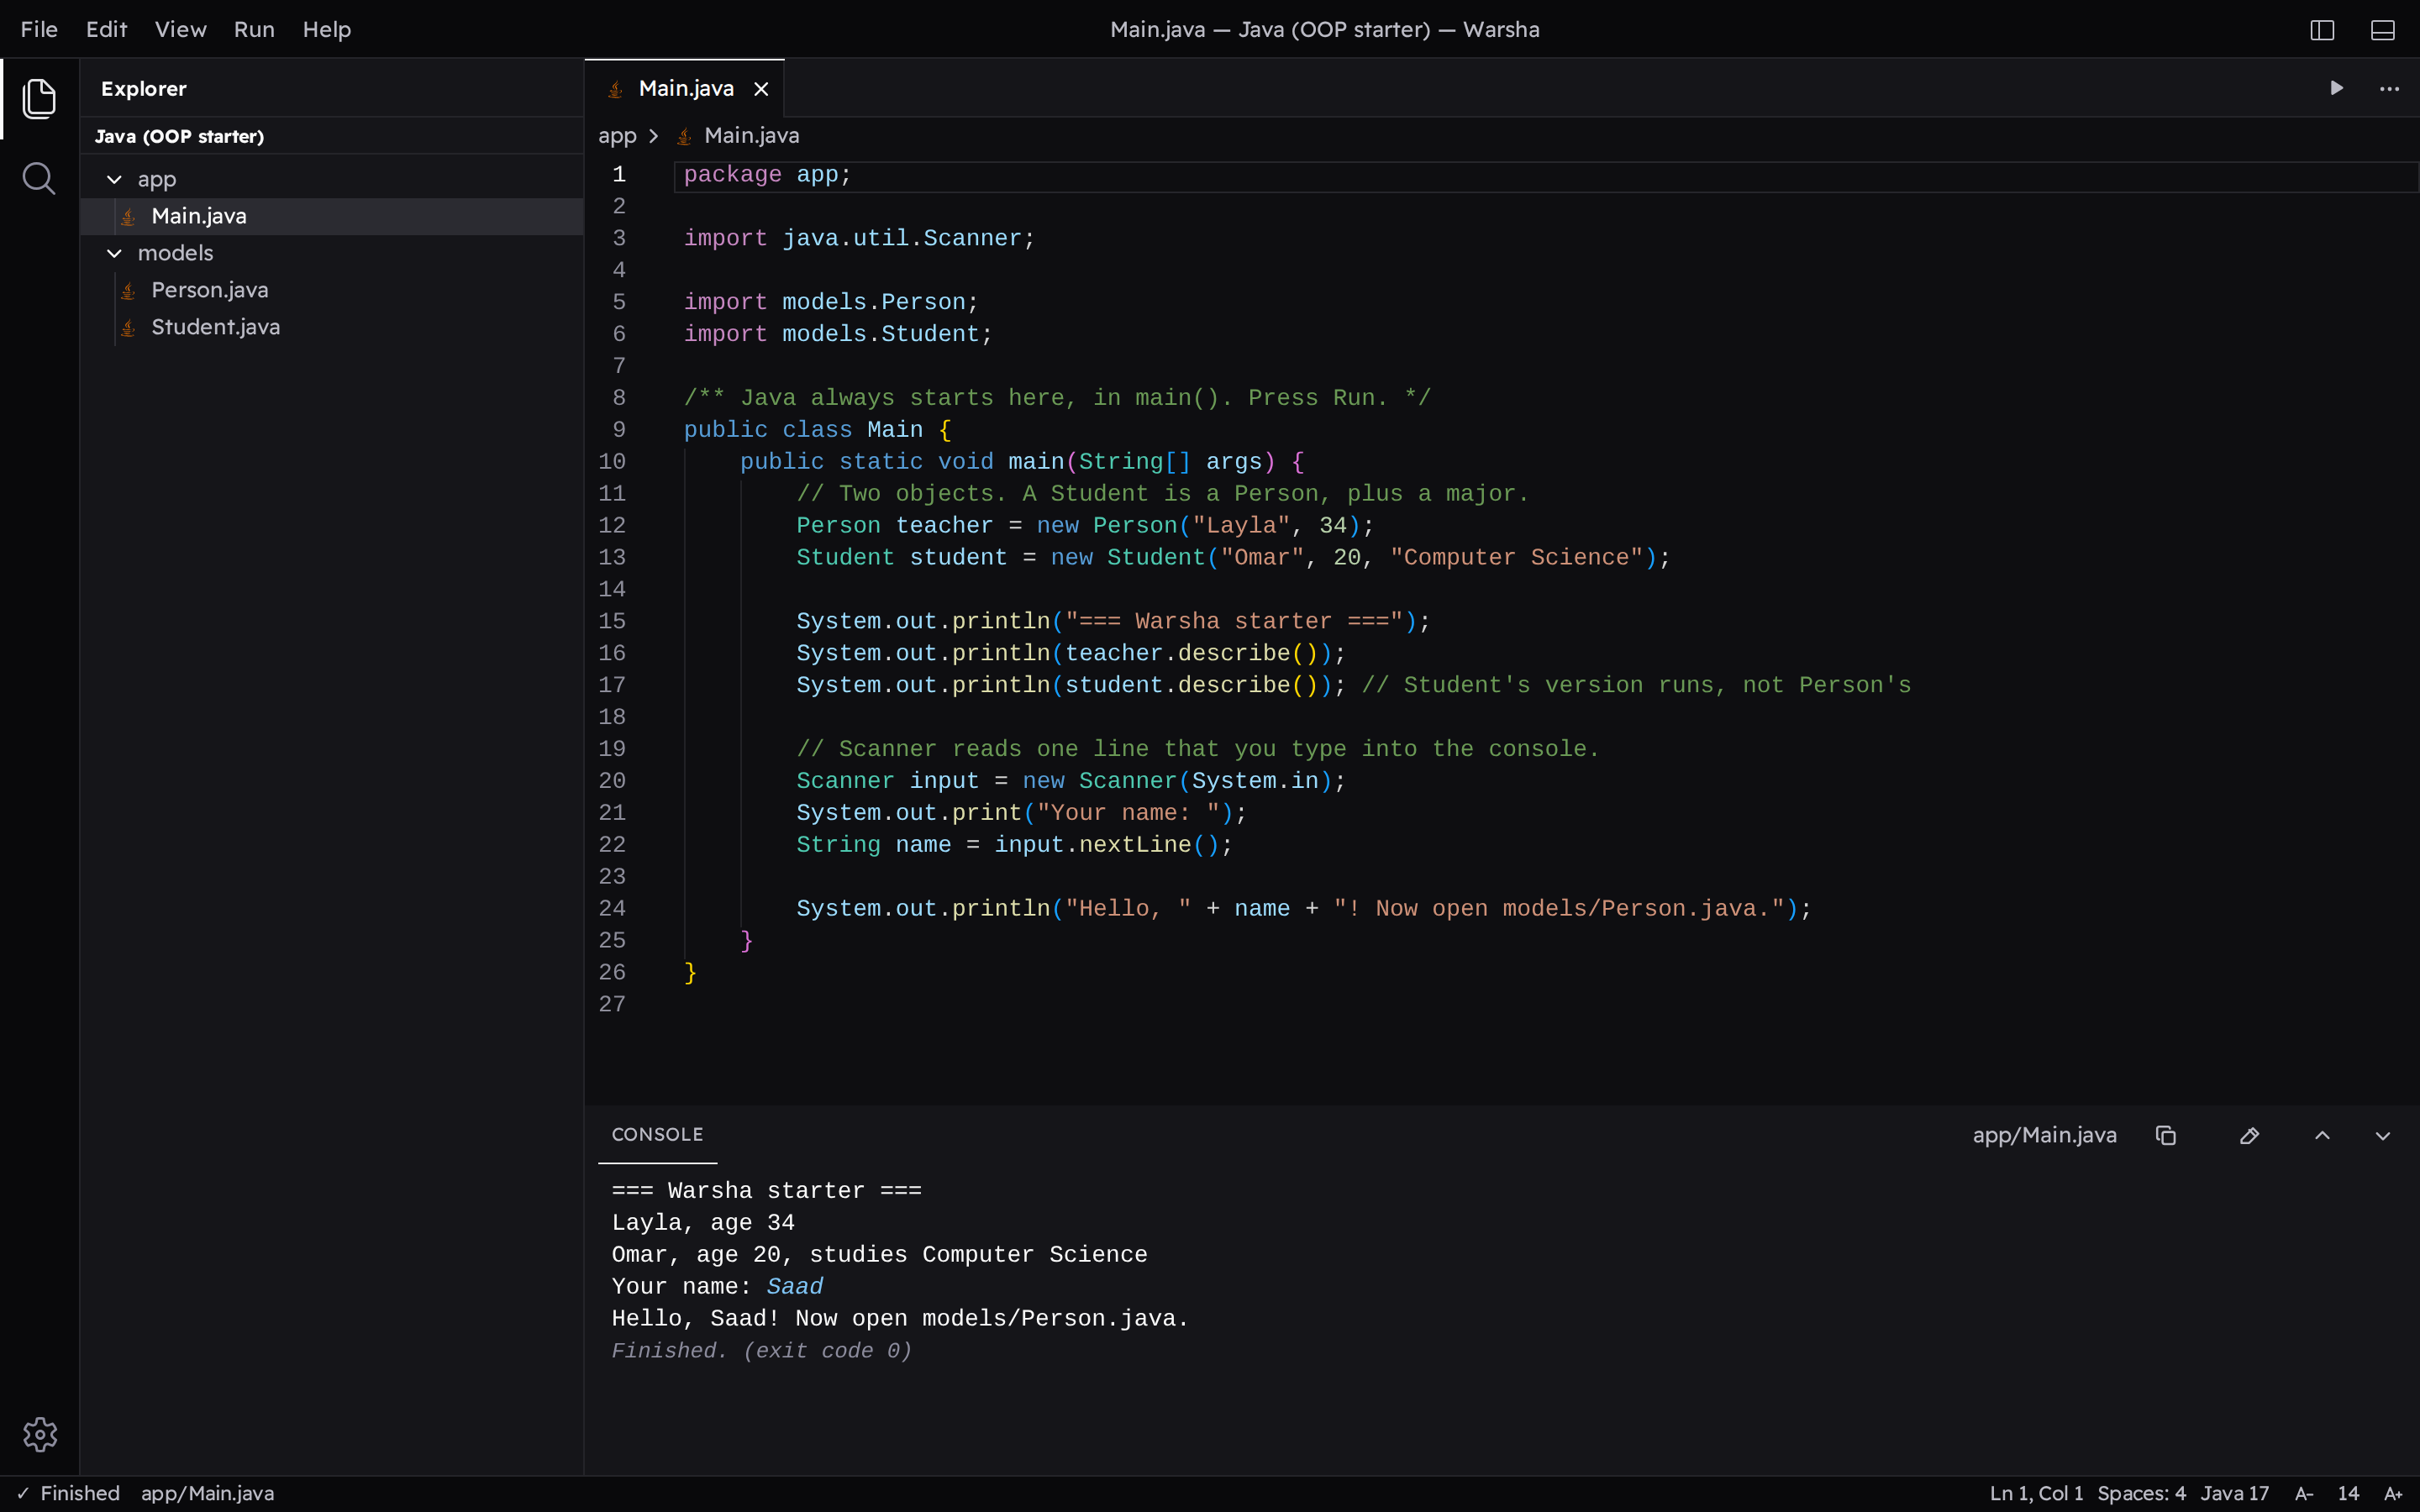The image size is (2420, 1512).
Task: Click line number 24 in the gutter
Action: [x=612, y=909]
